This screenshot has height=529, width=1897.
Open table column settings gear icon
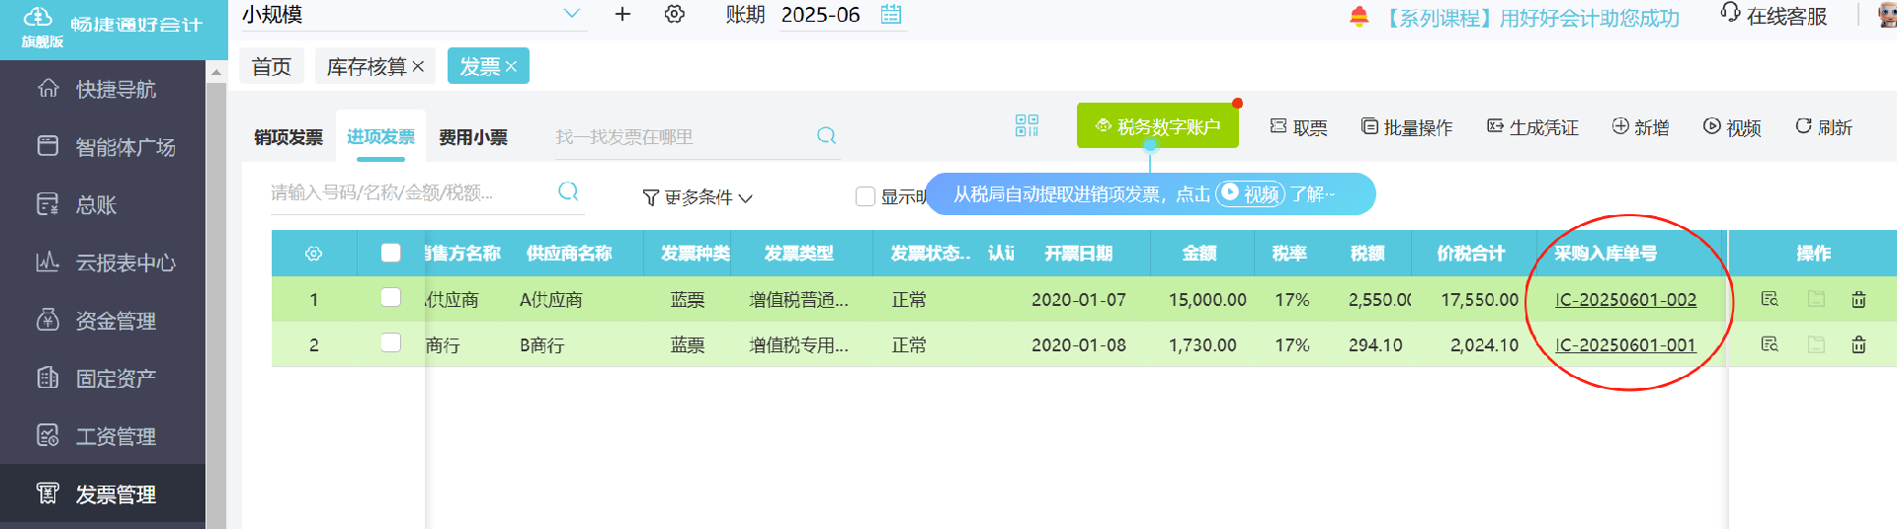coord(314,254)
